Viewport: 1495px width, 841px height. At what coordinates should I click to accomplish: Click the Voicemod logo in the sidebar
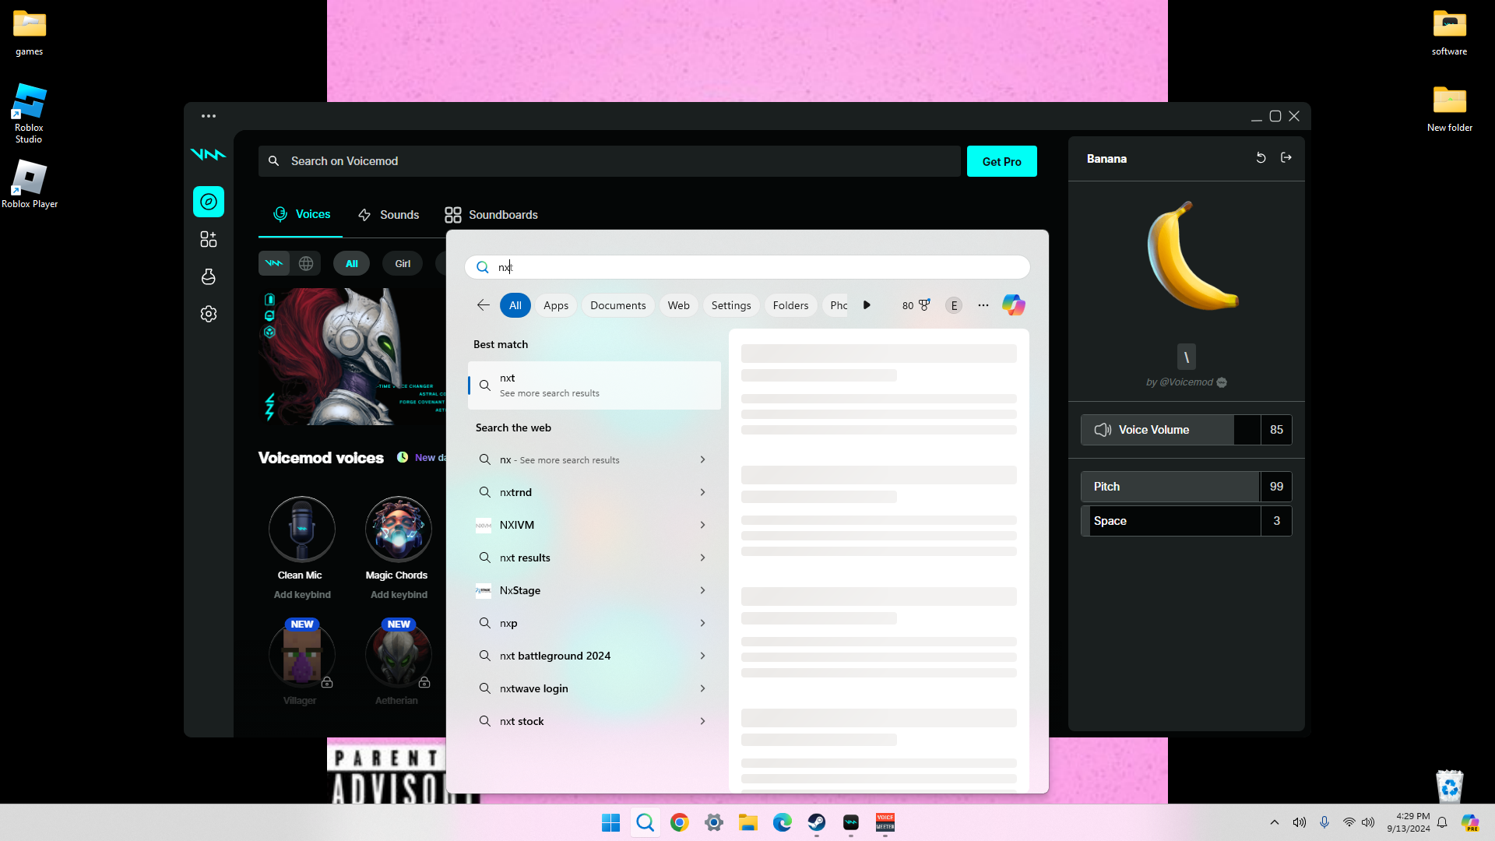tap(208, 154)
